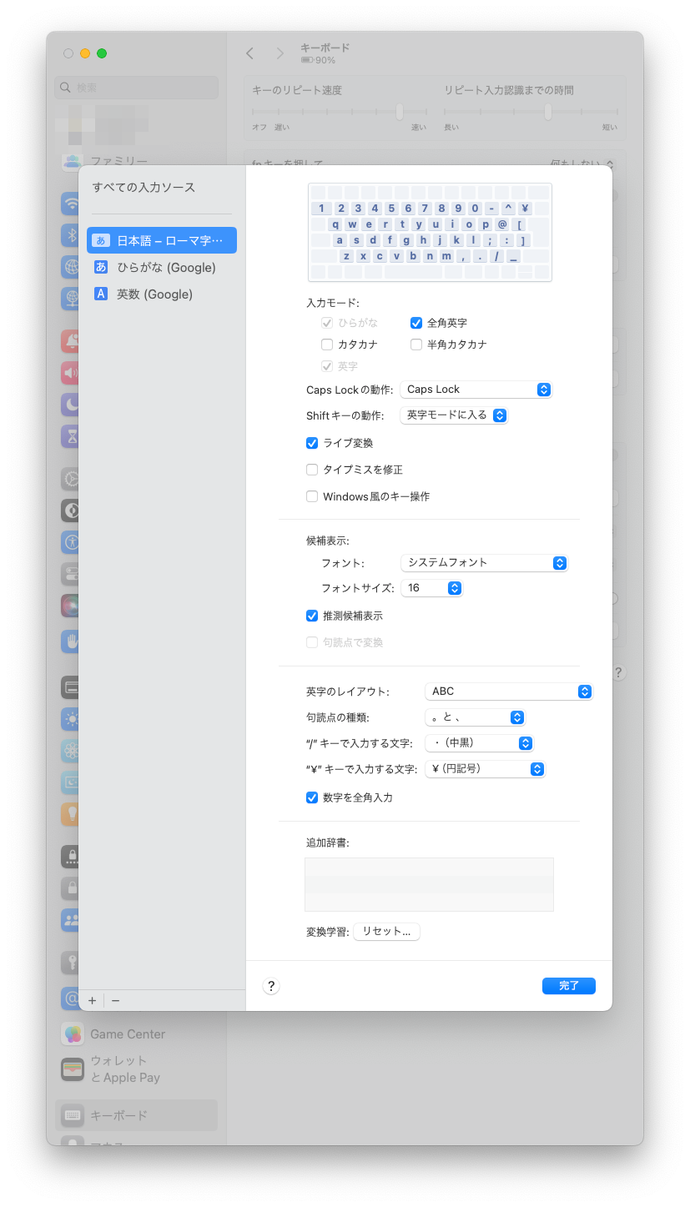Adjust the リピート入力認識までの時間 slider
690x1207 pixels.
(x=531, y=111)
